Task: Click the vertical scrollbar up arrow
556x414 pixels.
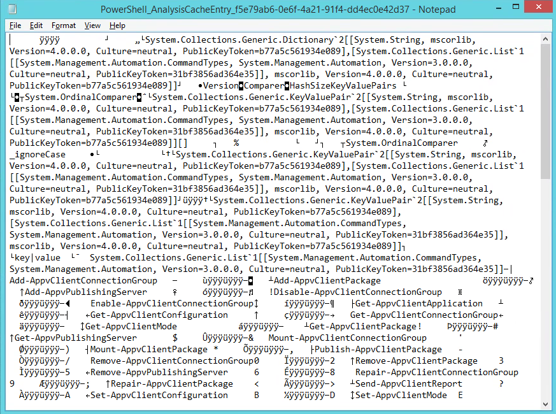Action: (546, 39)
